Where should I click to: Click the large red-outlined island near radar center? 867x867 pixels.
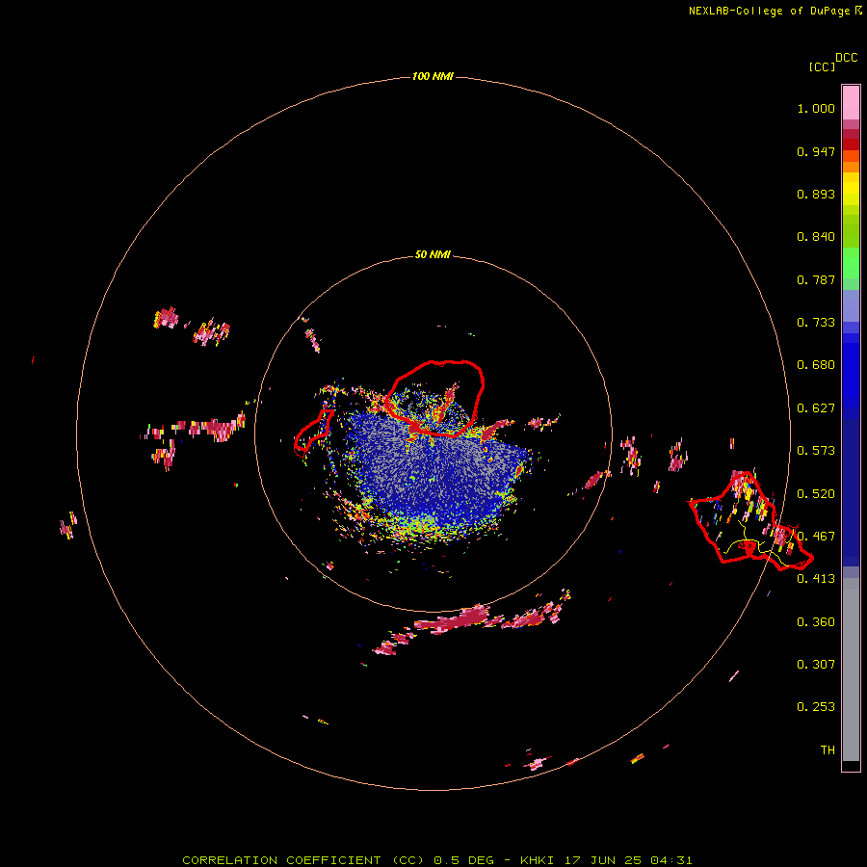click(x=435, y=398)
